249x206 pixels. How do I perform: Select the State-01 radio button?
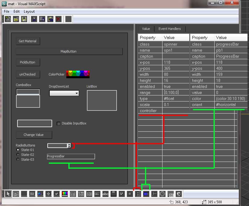click(x=18, y=150)
